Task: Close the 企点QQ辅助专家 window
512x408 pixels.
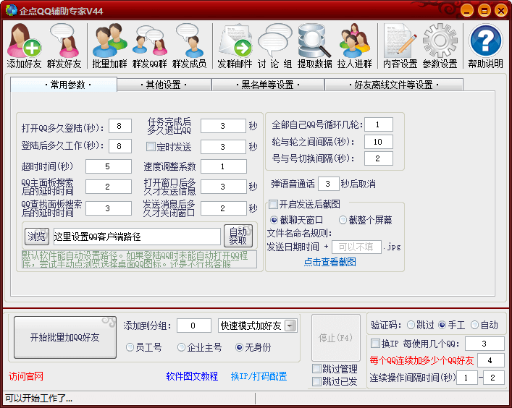Action: [x=501, y=10]
